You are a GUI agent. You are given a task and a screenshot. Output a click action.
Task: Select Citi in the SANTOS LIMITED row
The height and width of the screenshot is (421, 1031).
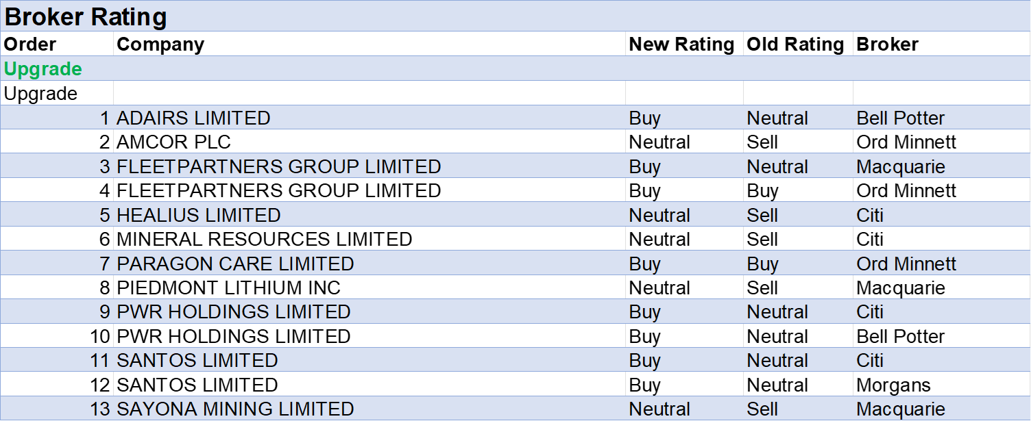(x=870, y=360)
